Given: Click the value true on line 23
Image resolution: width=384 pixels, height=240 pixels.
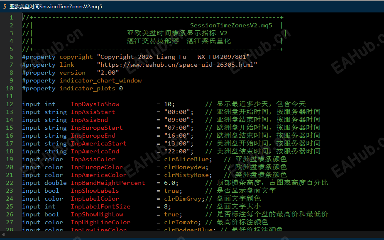Looking at the screenshot, I should (x=171, y=191).
